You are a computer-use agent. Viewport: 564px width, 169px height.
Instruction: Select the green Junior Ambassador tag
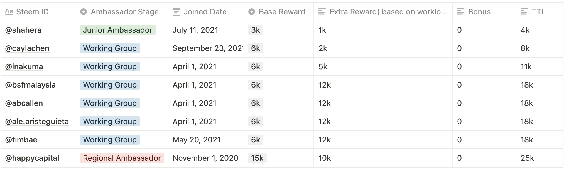[x=118, y=30]
